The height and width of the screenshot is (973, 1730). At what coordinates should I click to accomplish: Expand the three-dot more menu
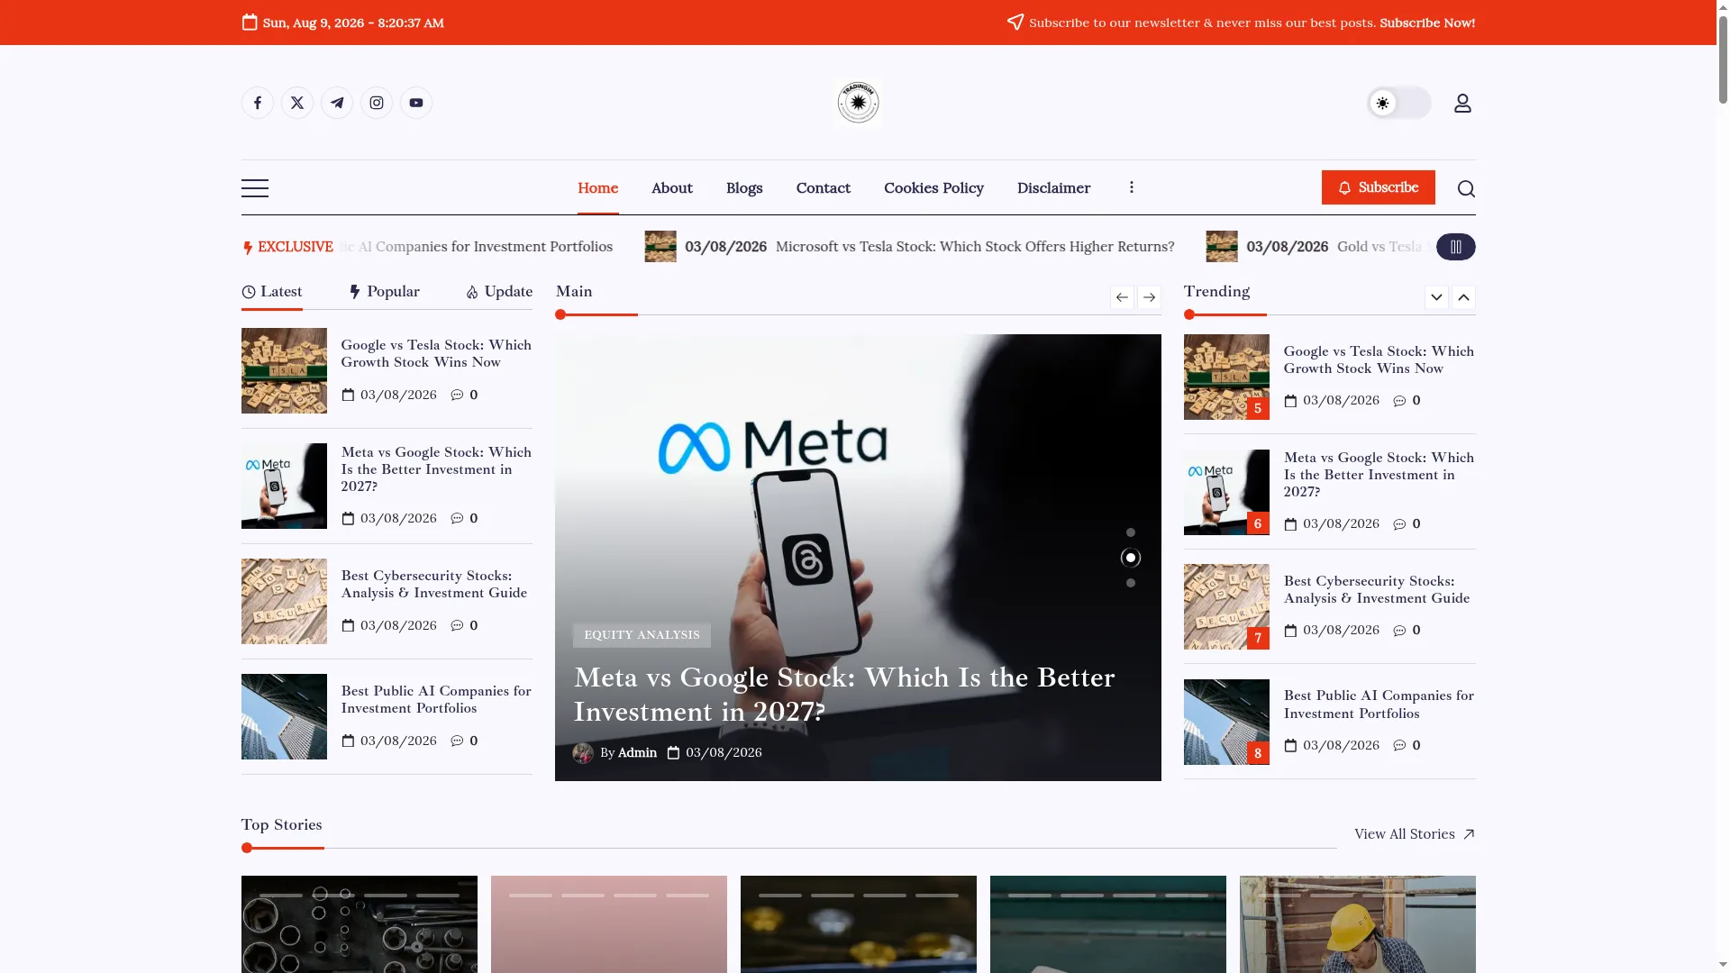[x=1132, y=187]
